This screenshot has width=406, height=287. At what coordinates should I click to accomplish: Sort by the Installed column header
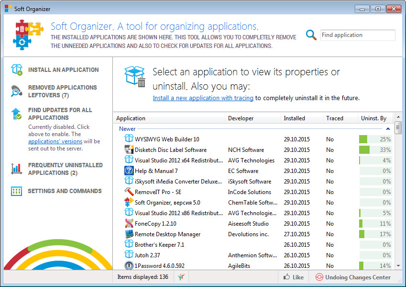pos(302,118)
